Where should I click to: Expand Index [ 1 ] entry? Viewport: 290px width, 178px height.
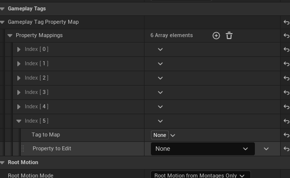19,64
